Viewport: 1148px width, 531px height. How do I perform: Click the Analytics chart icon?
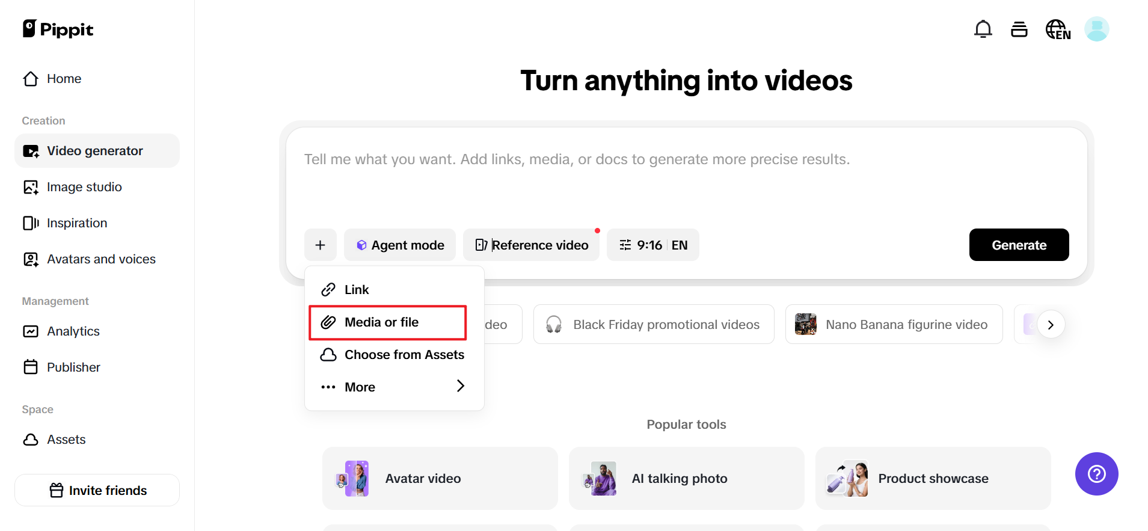point(31,331)
